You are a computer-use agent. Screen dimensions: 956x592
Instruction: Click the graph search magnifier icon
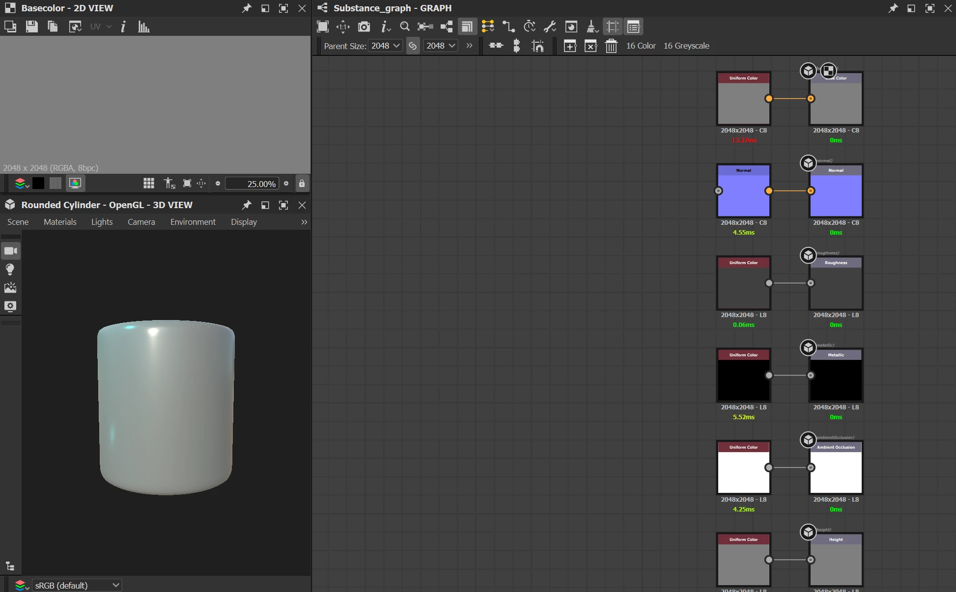tap(404, 27)
